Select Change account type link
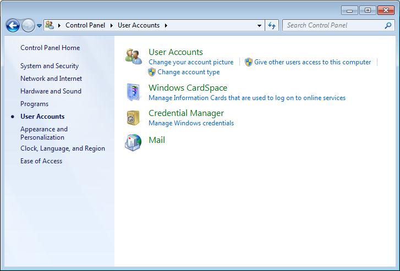400x271 pixels. click(x=189, y=72)
